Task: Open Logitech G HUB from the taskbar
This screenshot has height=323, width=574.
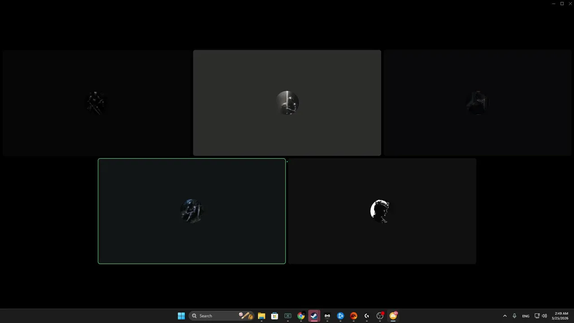Action: coord(367,316)
